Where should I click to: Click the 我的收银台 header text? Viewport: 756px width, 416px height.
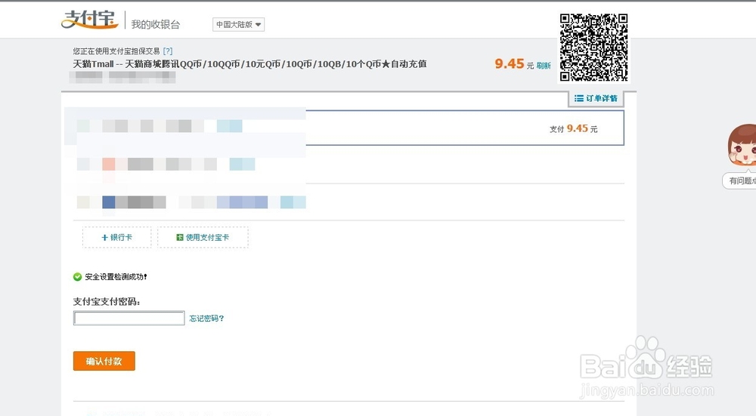pyautogui.click(x=155, y=25)
